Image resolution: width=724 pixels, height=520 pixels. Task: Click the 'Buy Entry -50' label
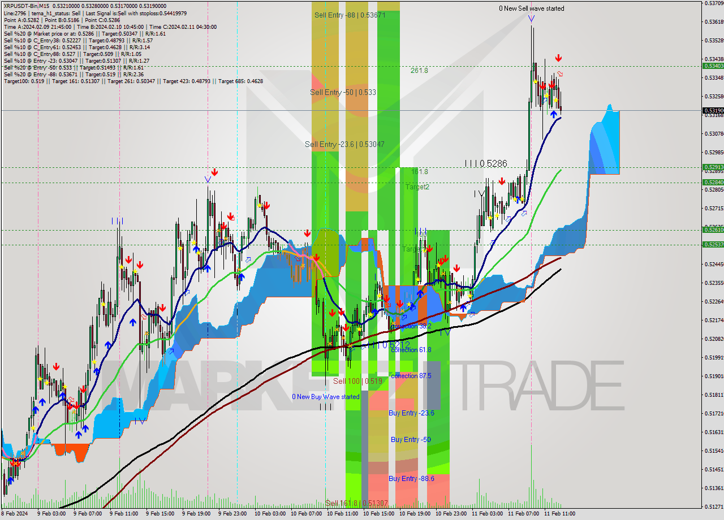tap(411, 440)
